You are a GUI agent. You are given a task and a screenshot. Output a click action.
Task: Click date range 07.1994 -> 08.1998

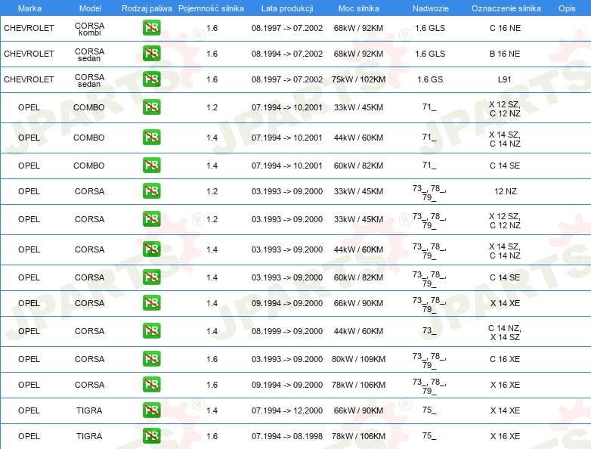(x=287, y=436)
